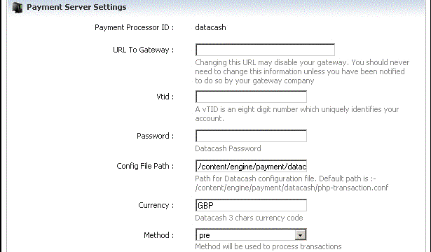Open the Method combo box showing pre
Screen dimensions: 431x252
(251, 235)
